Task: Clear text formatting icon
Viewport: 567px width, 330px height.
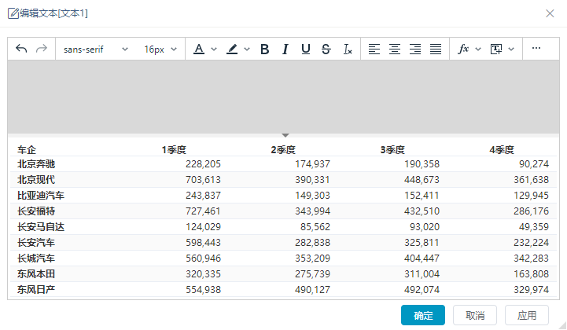Action: click(348, 49)
